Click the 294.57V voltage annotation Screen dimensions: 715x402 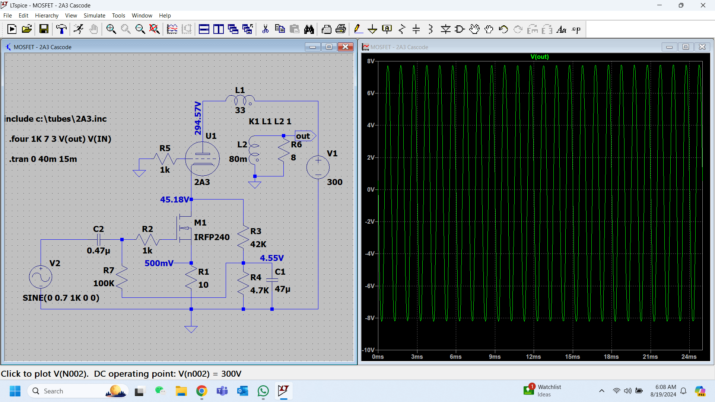pos(198,118)
